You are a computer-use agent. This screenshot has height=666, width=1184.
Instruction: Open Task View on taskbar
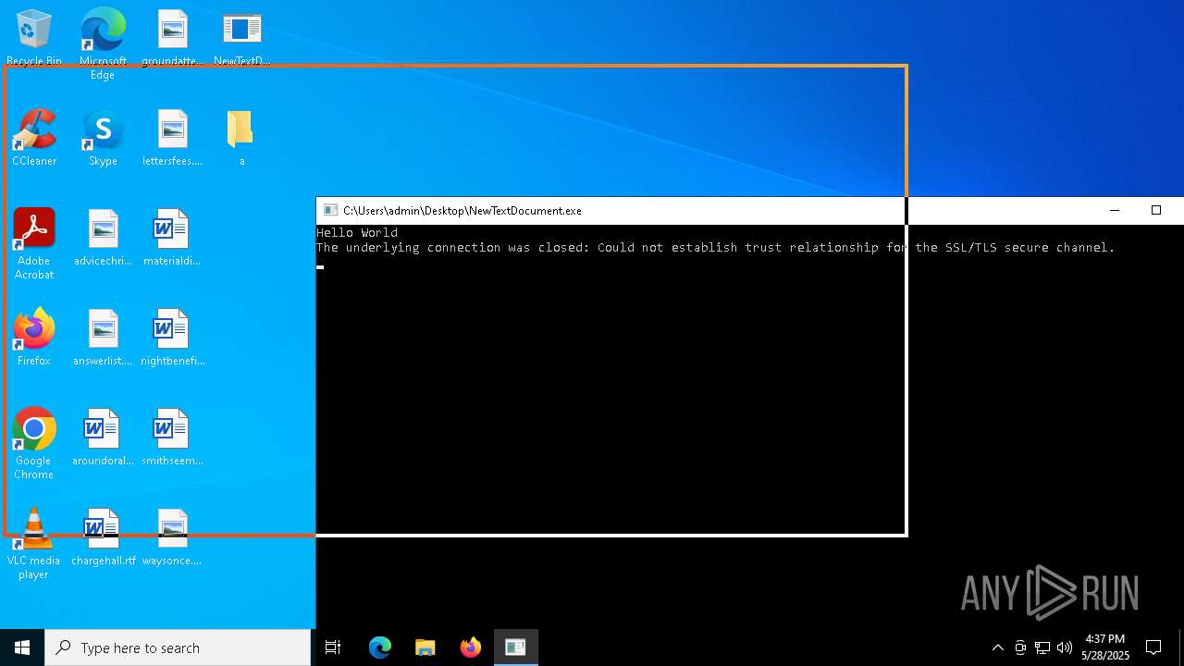(x=333, y=647)
